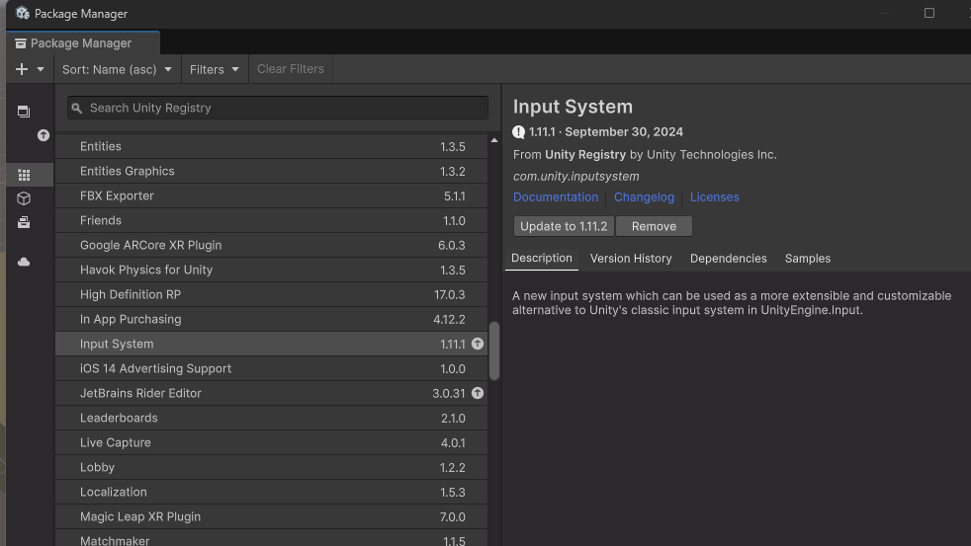Select the Havok Physics for Unity package
The width and height of the screenshot is (971, 546).
271,271
